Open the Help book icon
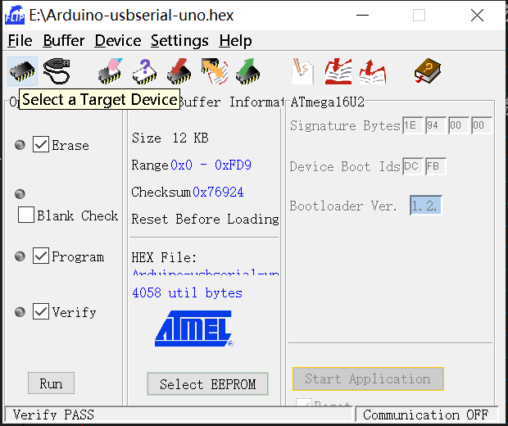 (x=428, y=71)
